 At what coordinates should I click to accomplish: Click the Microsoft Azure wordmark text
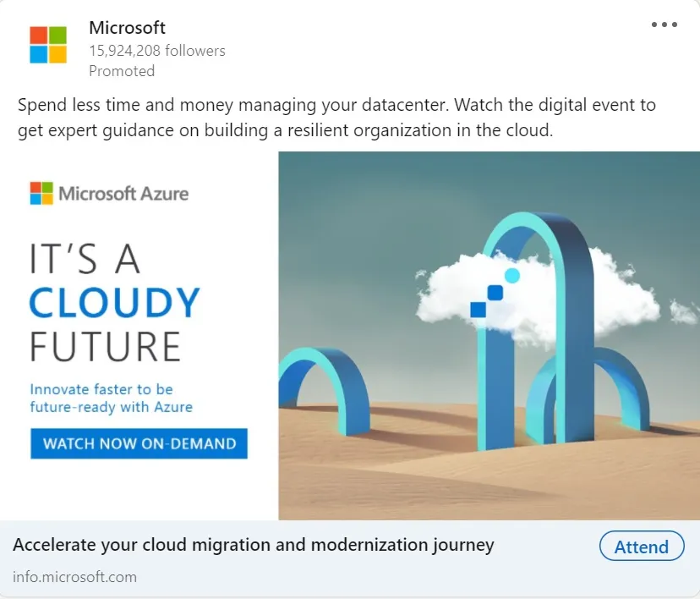coord(123,194)
